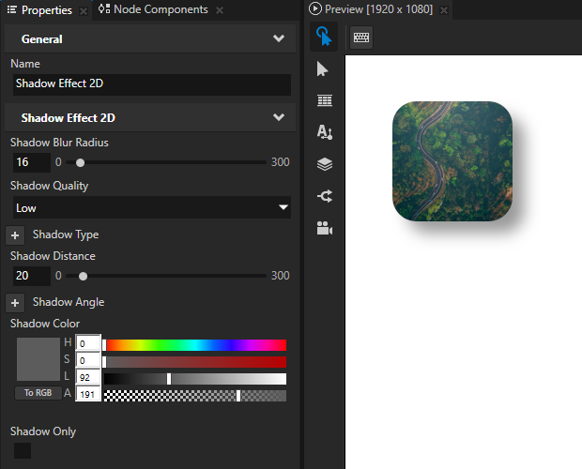
Task: Click the Shadow Distance slider handle
Action: (x=84, y=276)
